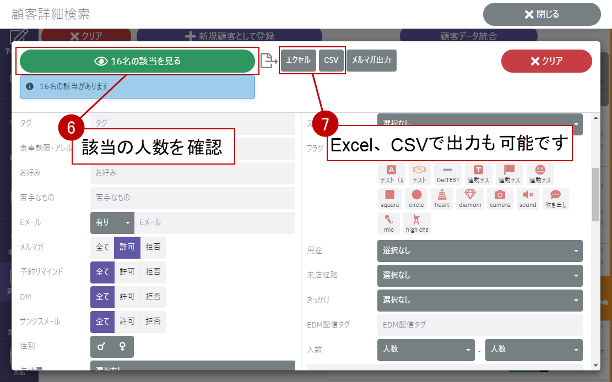View the 16名の該当を見る results

coord(138,61)
